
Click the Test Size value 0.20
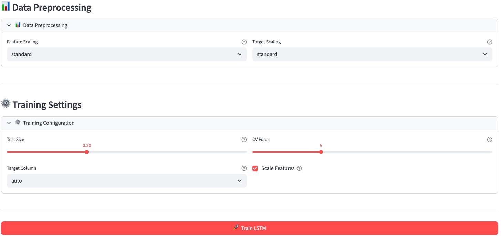[87, 146]
